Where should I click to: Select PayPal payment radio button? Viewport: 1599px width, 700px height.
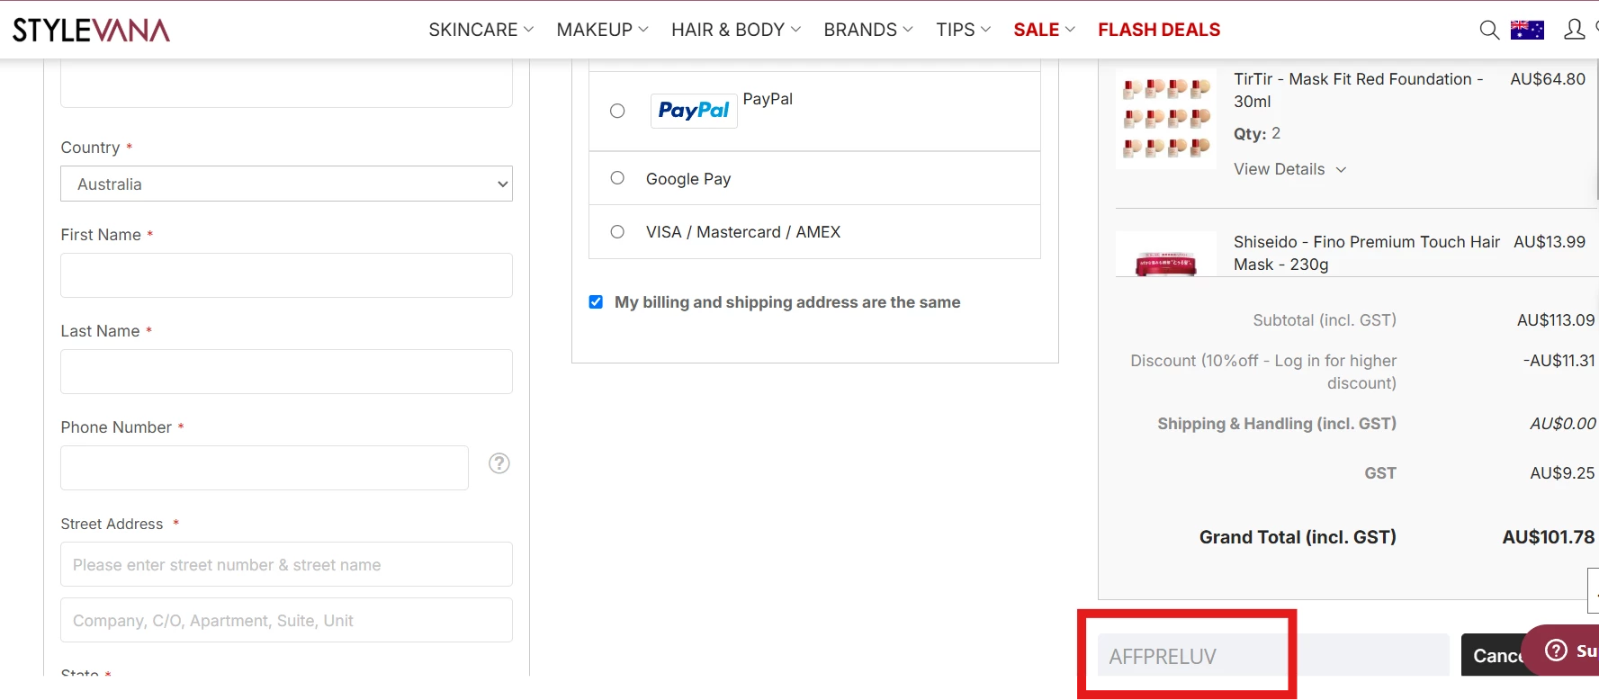(617, 111)
